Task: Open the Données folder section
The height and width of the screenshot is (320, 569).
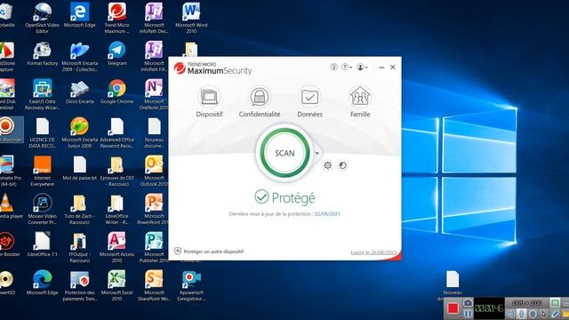Action: pos(309,101)
